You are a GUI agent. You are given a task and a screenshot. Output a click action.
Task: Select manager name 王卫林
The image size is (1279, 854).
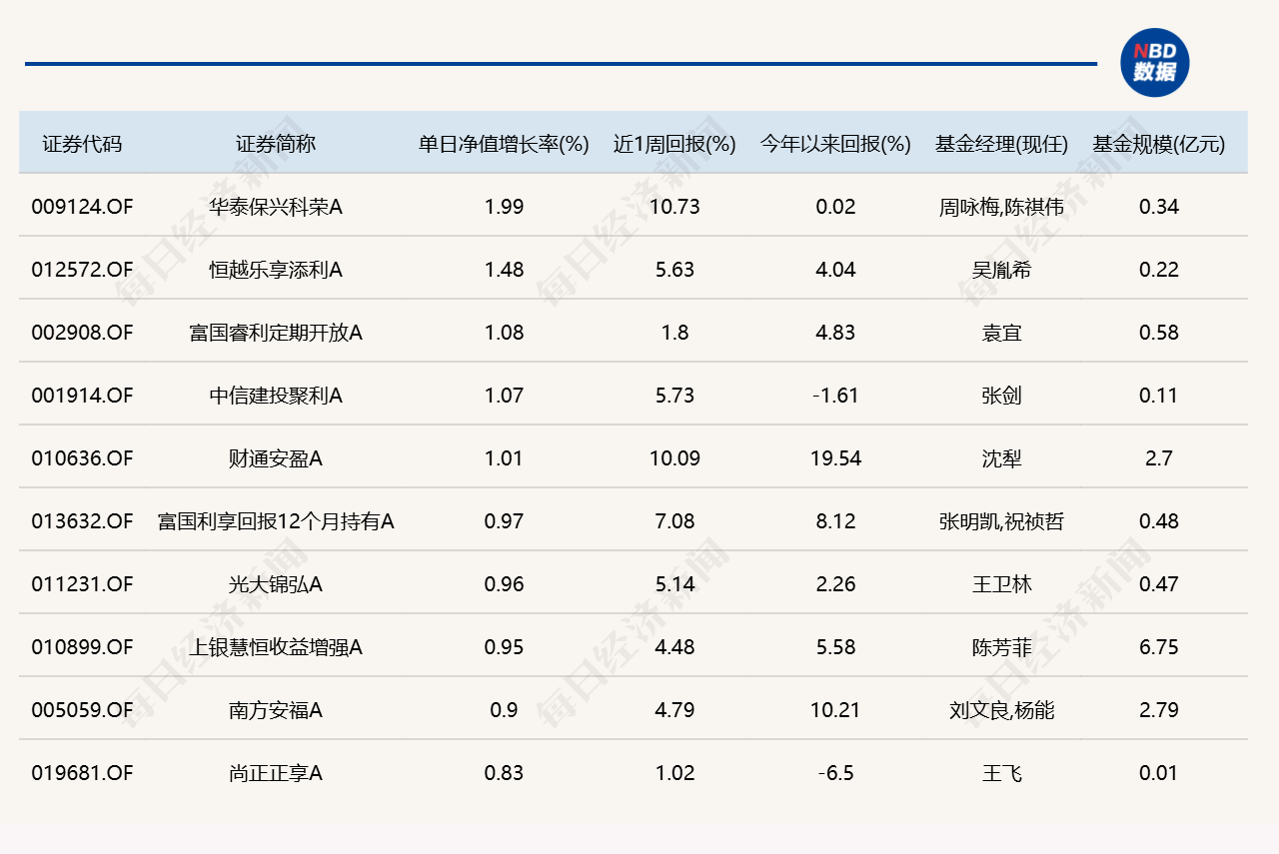point(1002,584)
